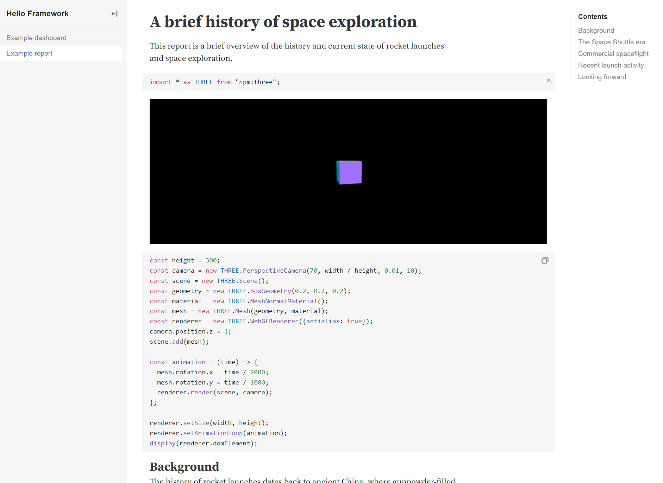
Task: Click the Background heading
Action: click(x=184, y=467)
